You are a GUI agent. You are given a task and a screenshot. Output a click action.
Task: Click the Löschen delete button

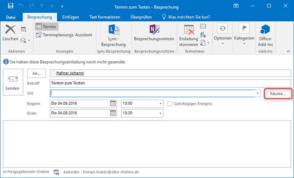coord(10,33)
